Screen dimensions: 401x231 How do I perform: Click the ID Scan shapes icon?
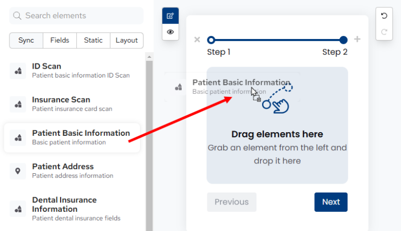coord(18,71)
